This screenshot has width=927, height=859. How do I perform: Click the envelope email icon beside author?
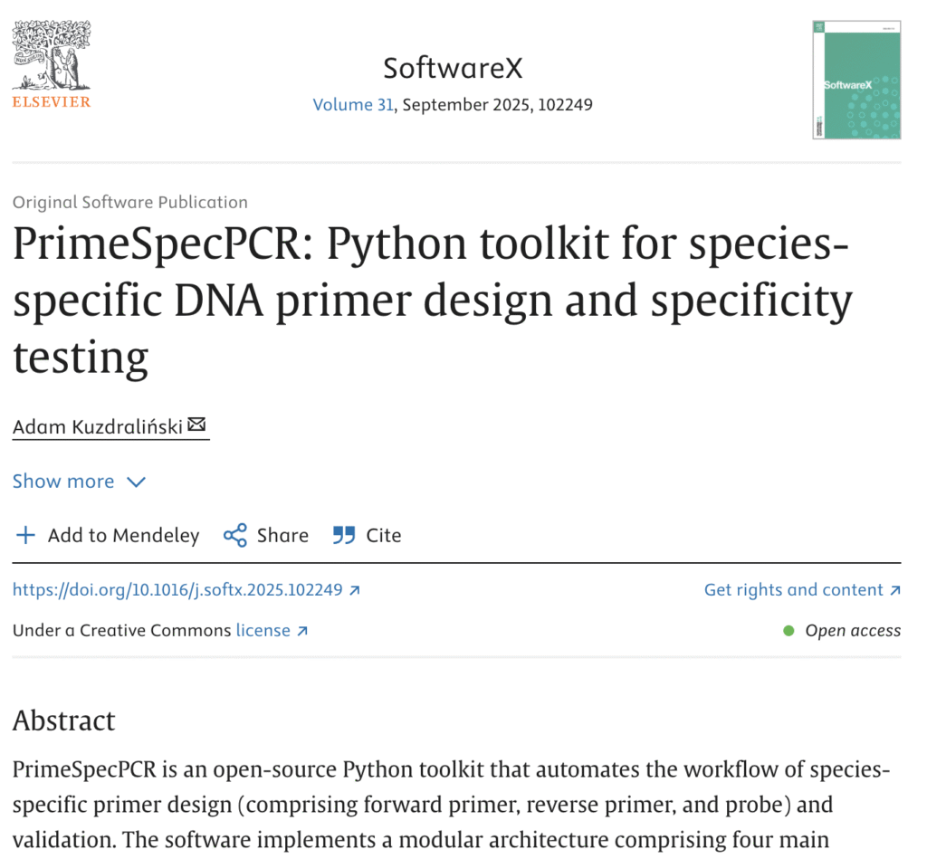pos(196,424)
